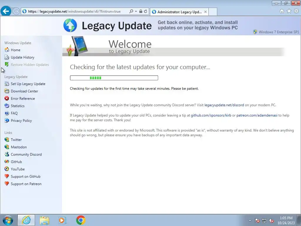This screenshot has width=301, height=226.
Task: Click the address bar search magnifier
Action: [x=131, y=11]
